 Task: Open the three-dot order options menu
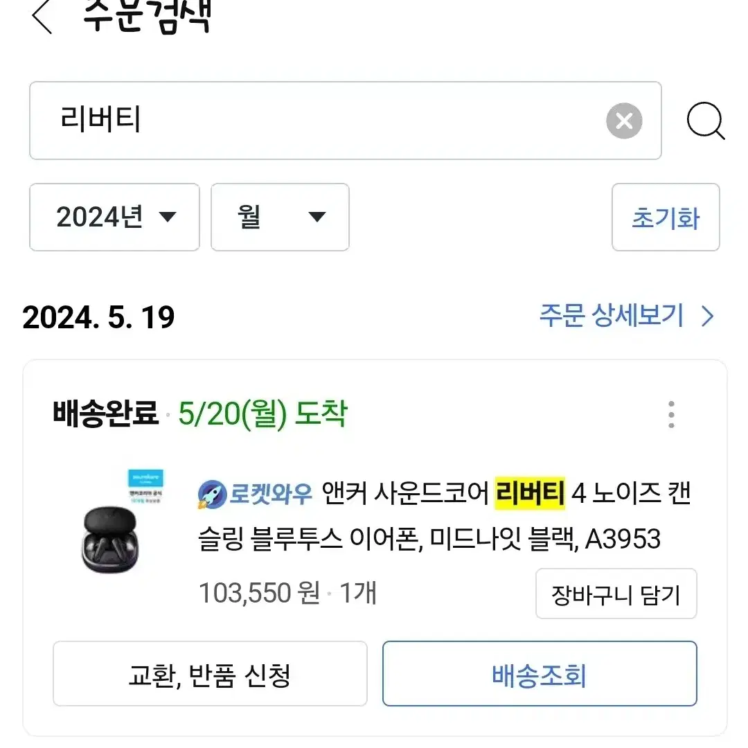tap(671, 414)
